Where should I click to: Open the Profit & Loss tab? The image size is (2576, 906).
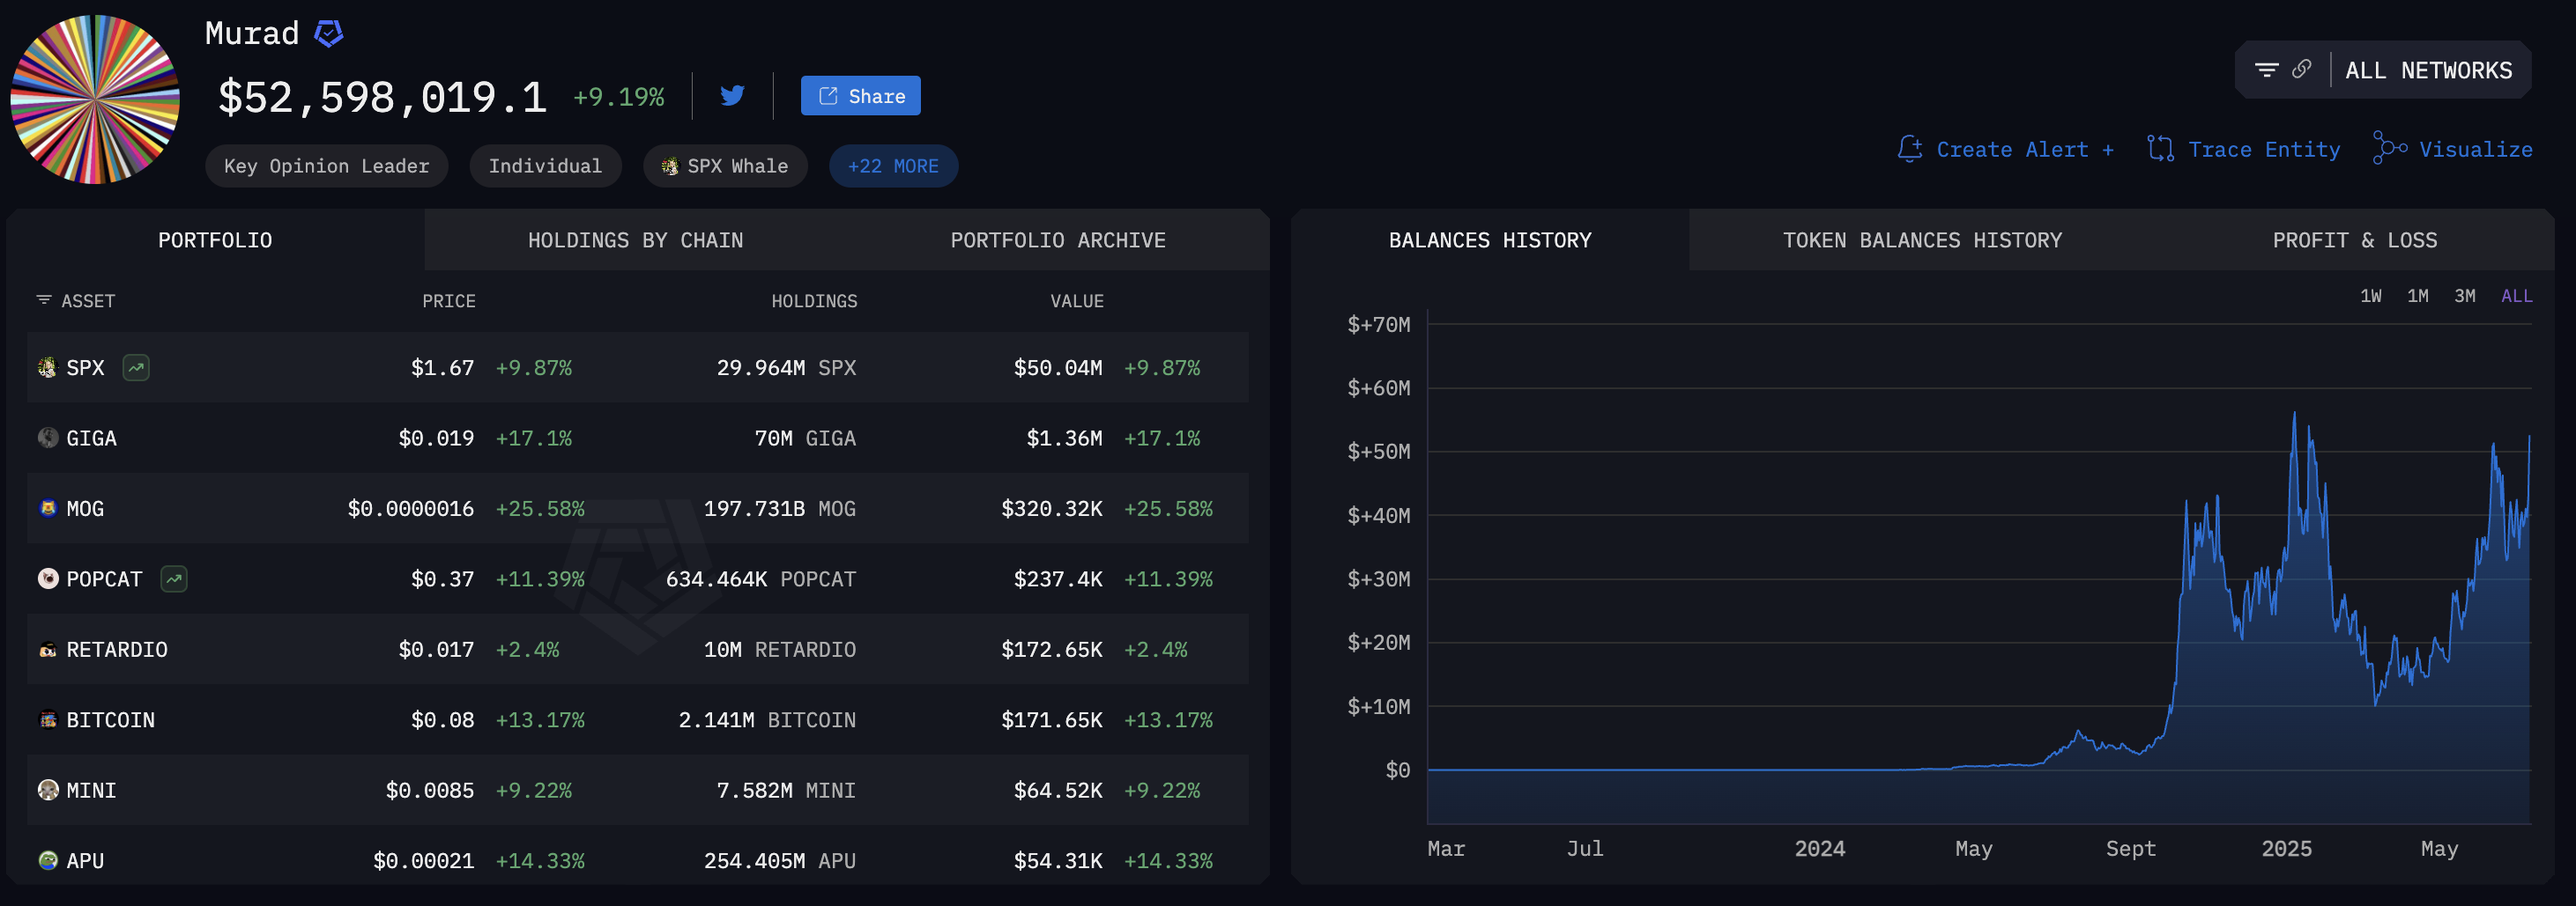click(2354, 239)
